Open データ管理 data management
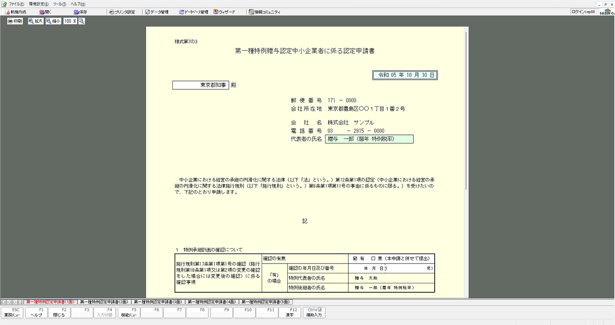Image resolution: width=615 pixels, height=325 pixels. click(157, 12)
